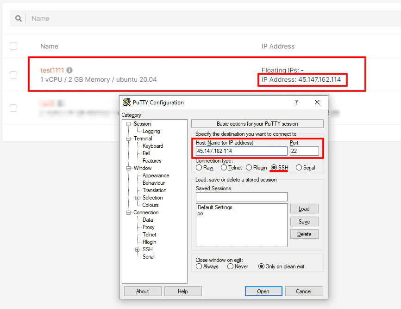
Task: Click the Open button to connect
Action: pyautogui.click(x=263, y=291)
